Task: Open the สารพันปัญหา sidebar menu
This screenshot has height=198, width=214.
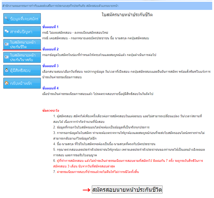Action: (x=22, y=32)
